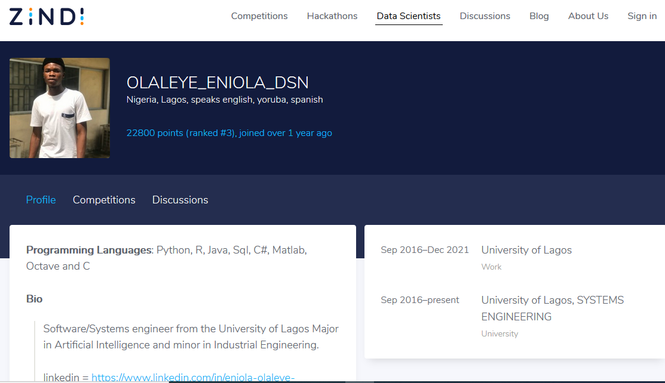Open the Competitions nav menu item
665x383 pixels.
(259, 16)
